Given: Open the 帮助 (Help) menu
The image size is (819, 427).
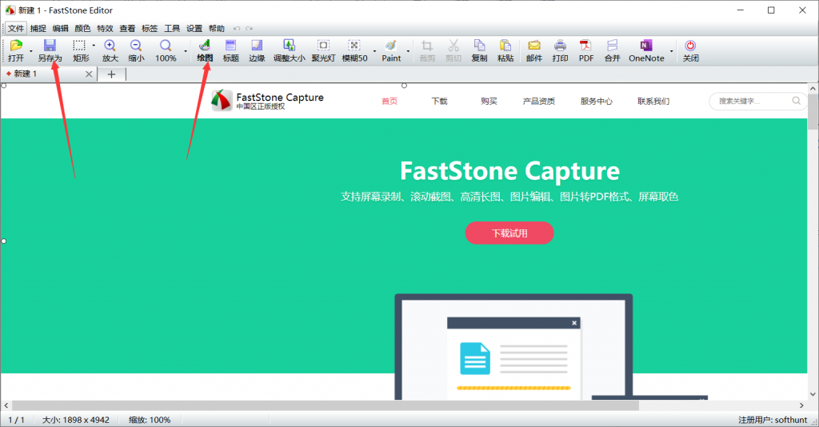Looking at the screenshot, I should 216,29.
